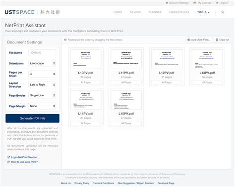
Task: Open the Orientation dropdown showing Landscape
Action: pyautogui.click(x=42, y=63)
